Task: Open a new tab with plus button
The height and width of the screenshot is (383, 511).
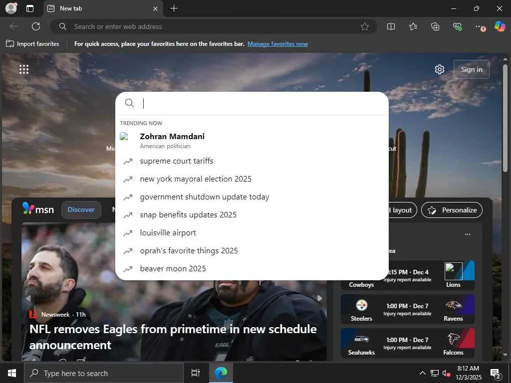Action: (x=174, y=8)
